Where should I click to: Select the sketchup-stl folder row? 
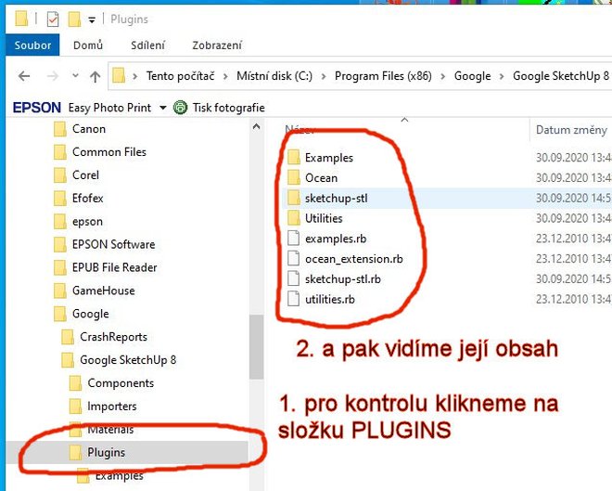pyautogui.click(x=336, y=199)
